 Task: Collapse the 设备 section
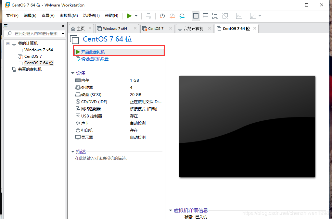point(73,73)
